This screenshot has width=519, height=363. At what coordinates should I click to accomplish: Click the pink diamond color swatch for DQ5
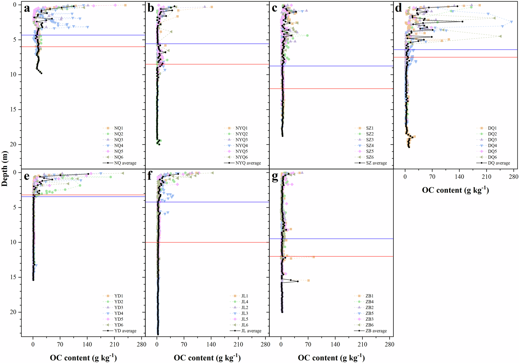(482, 151)
